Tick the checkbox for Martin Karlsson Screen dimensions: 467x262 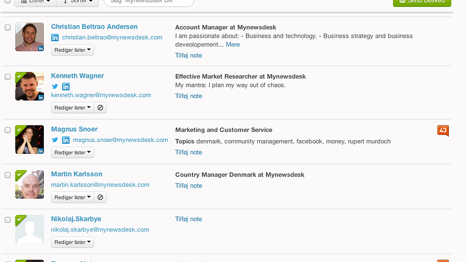(8, 175)
